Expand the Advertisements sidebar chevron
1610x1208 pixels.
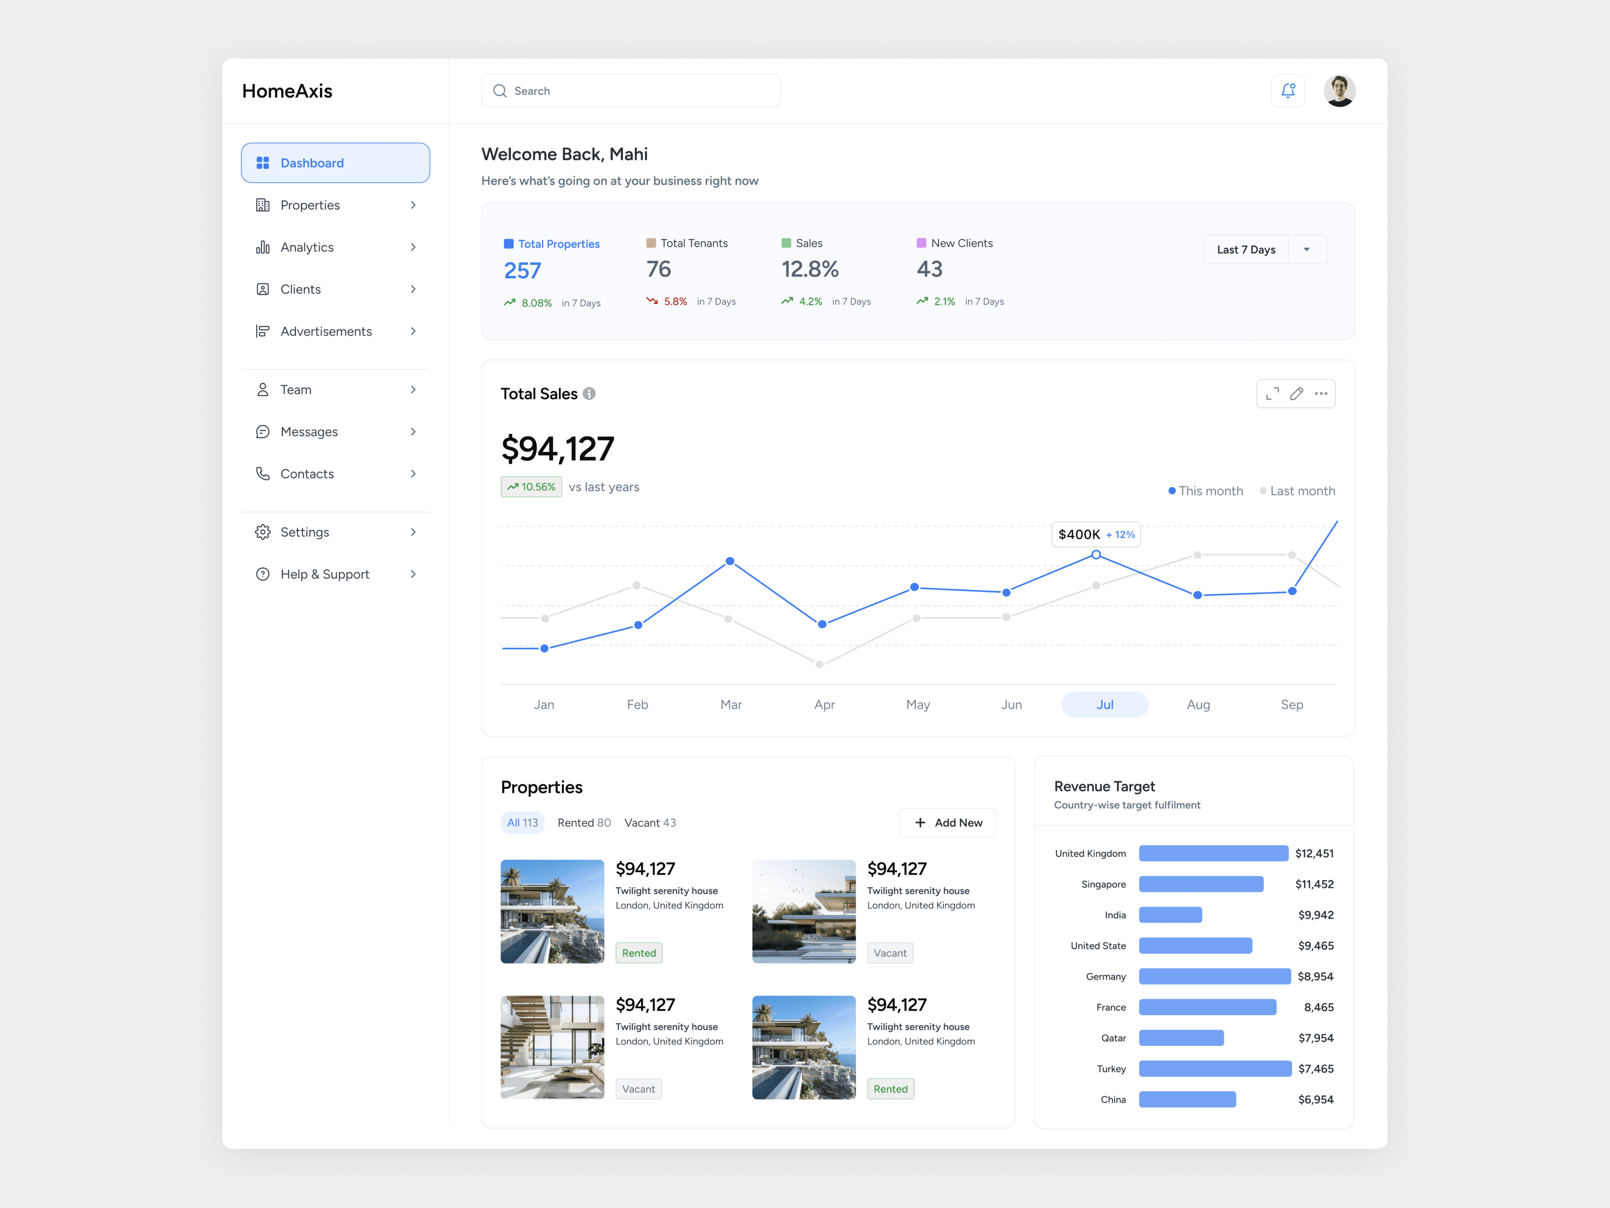click(x=413, y=331)
